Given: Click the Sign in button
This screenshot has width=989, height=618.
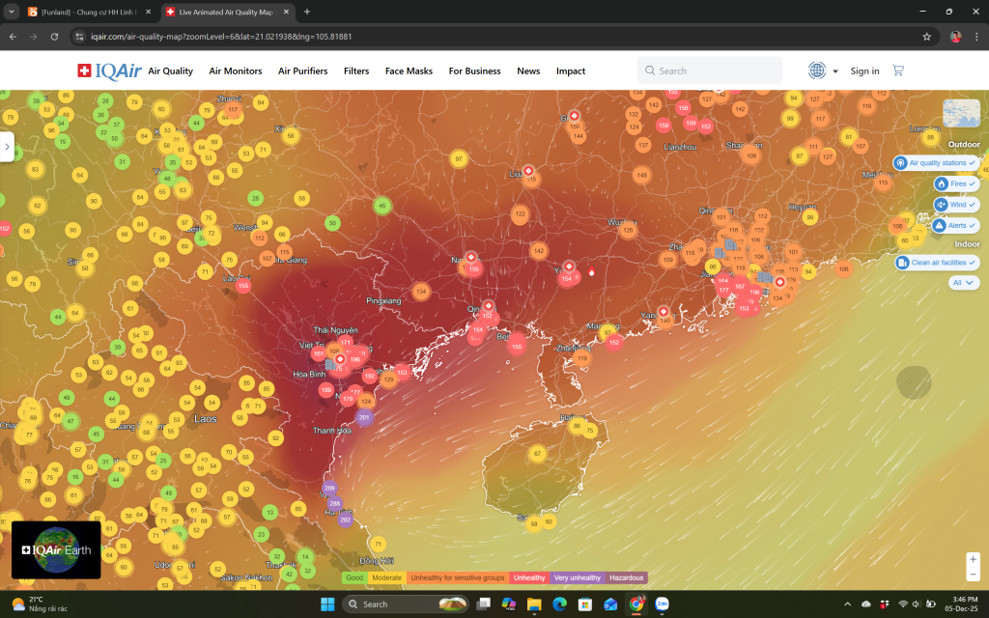Looking at the screenshot, I should [863, 70].
